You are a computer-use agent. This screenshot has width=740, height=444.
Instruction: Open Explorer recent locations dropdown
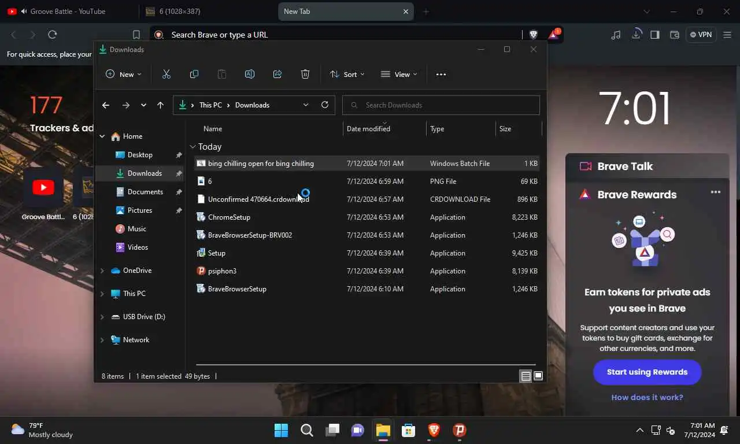pos(143,105)
